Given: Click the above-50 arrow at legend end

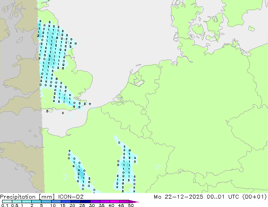Looking at the screenshot, I should click(134, 202).
